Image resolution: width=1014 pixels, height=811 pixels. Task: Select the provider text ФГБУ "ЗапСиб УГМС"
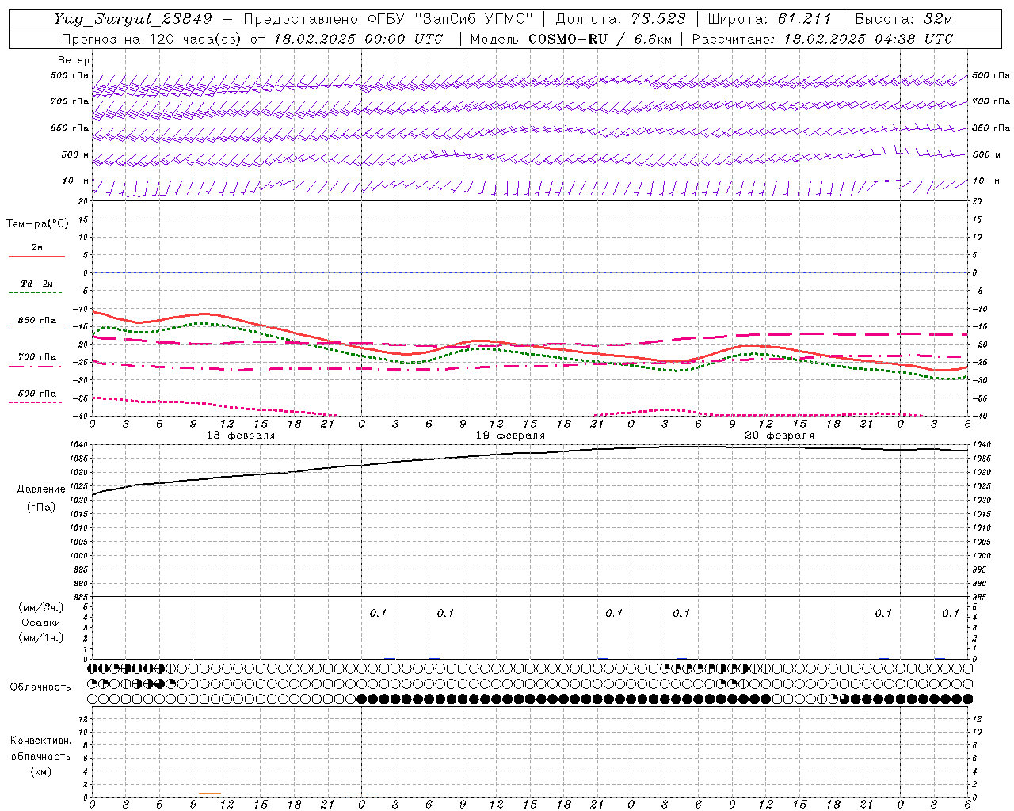(452, 19)
